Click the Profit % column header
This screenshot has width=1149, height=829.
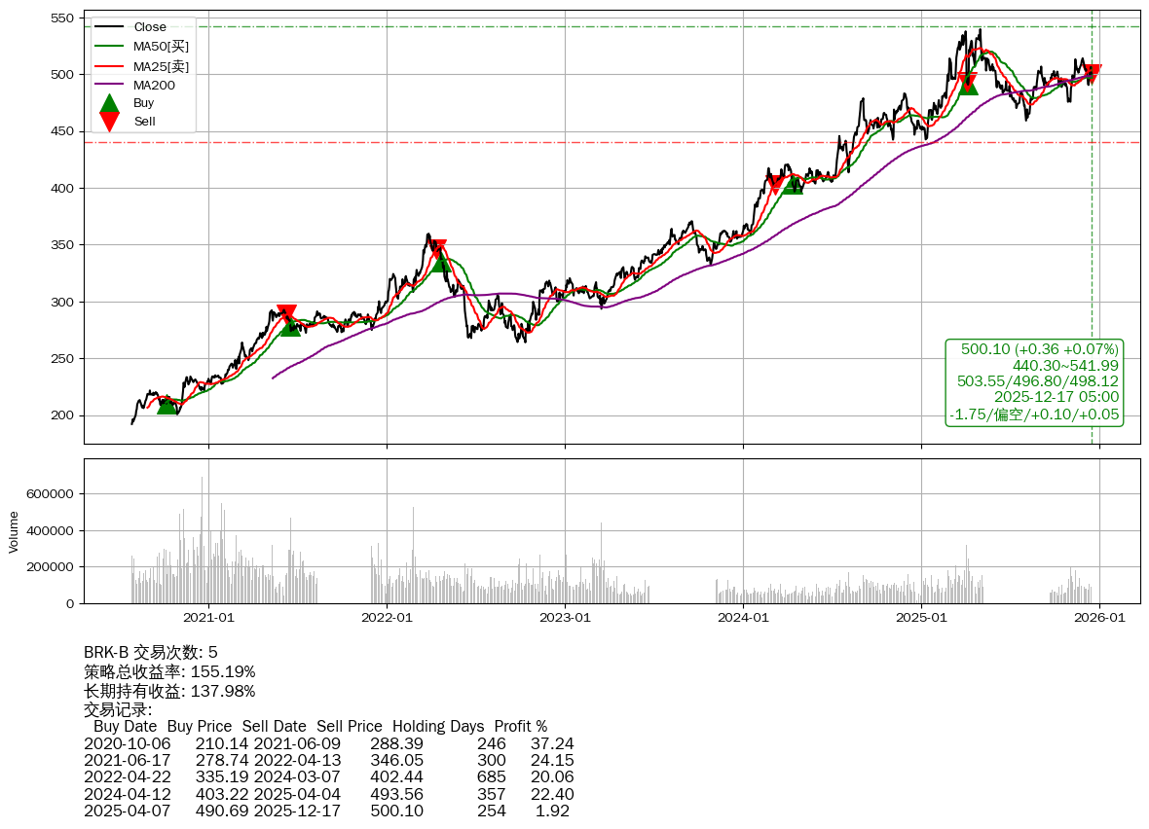click(x=520, y=726)
